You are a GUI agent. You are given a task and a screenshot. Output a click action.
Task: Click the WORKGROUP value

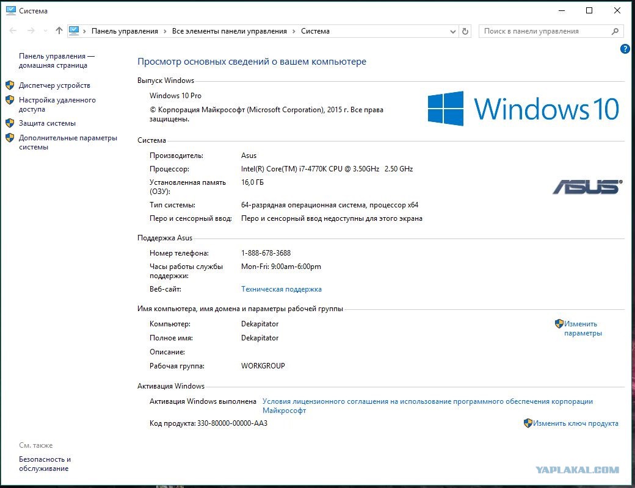[x=263, y=366]
